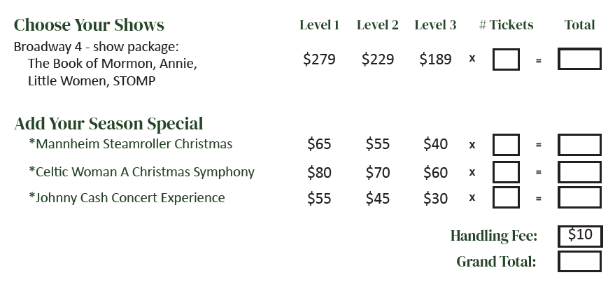This screenshot has height=282, width=615.
Task: Click the Broadway package ticket quantity box
Action: [x=506, y=59]
